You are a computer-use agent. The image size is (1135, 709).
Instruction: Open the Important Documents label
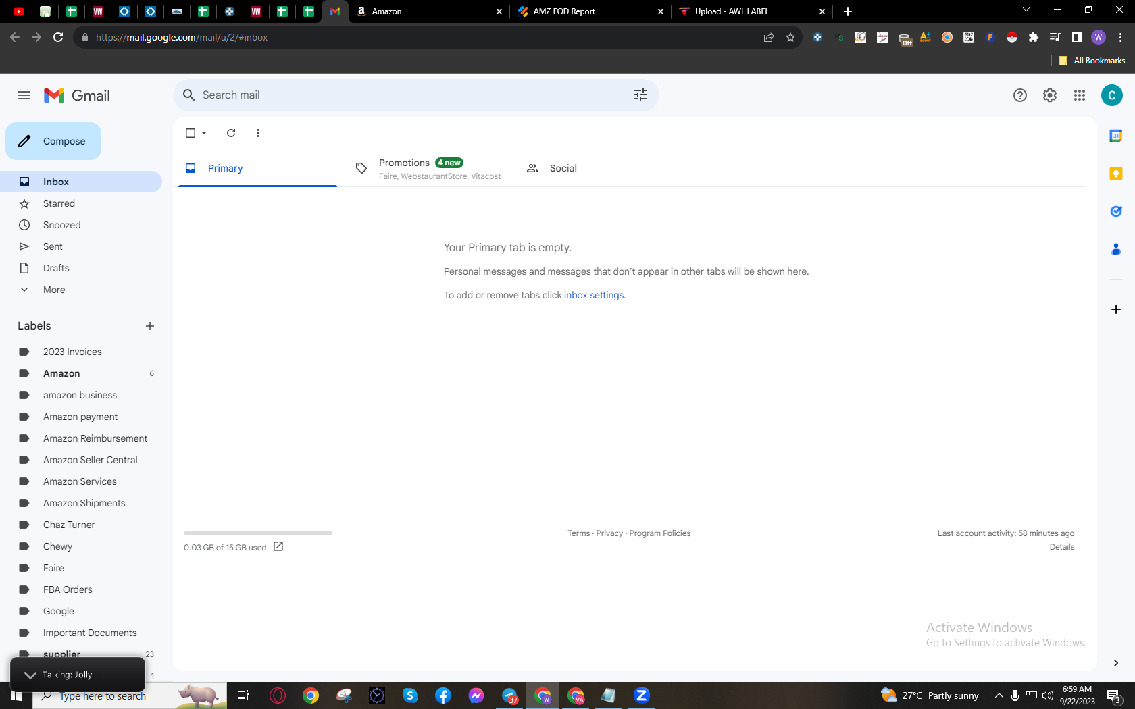[x=81, y=633]
